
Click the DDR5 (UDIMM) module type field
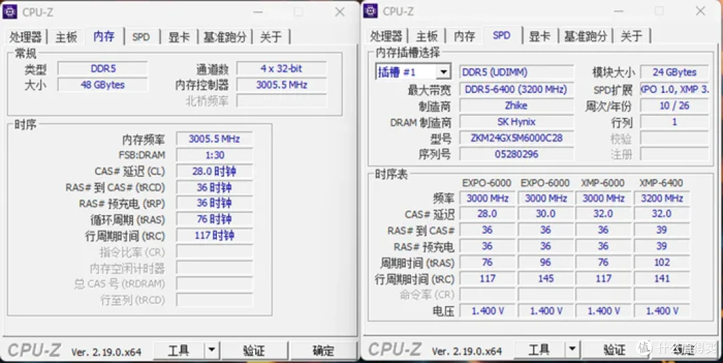tap(516, 72)
